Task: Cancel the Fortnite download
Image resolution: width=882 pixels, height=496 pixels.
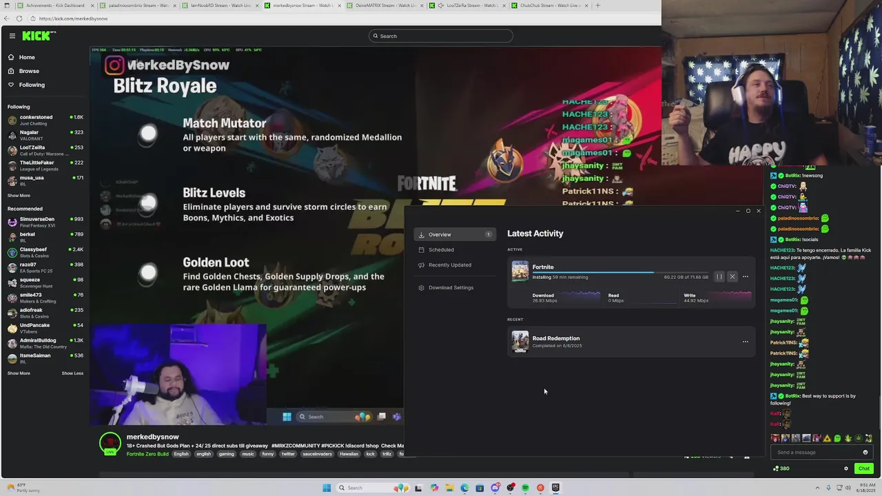Action: click(x=732, y=277)
